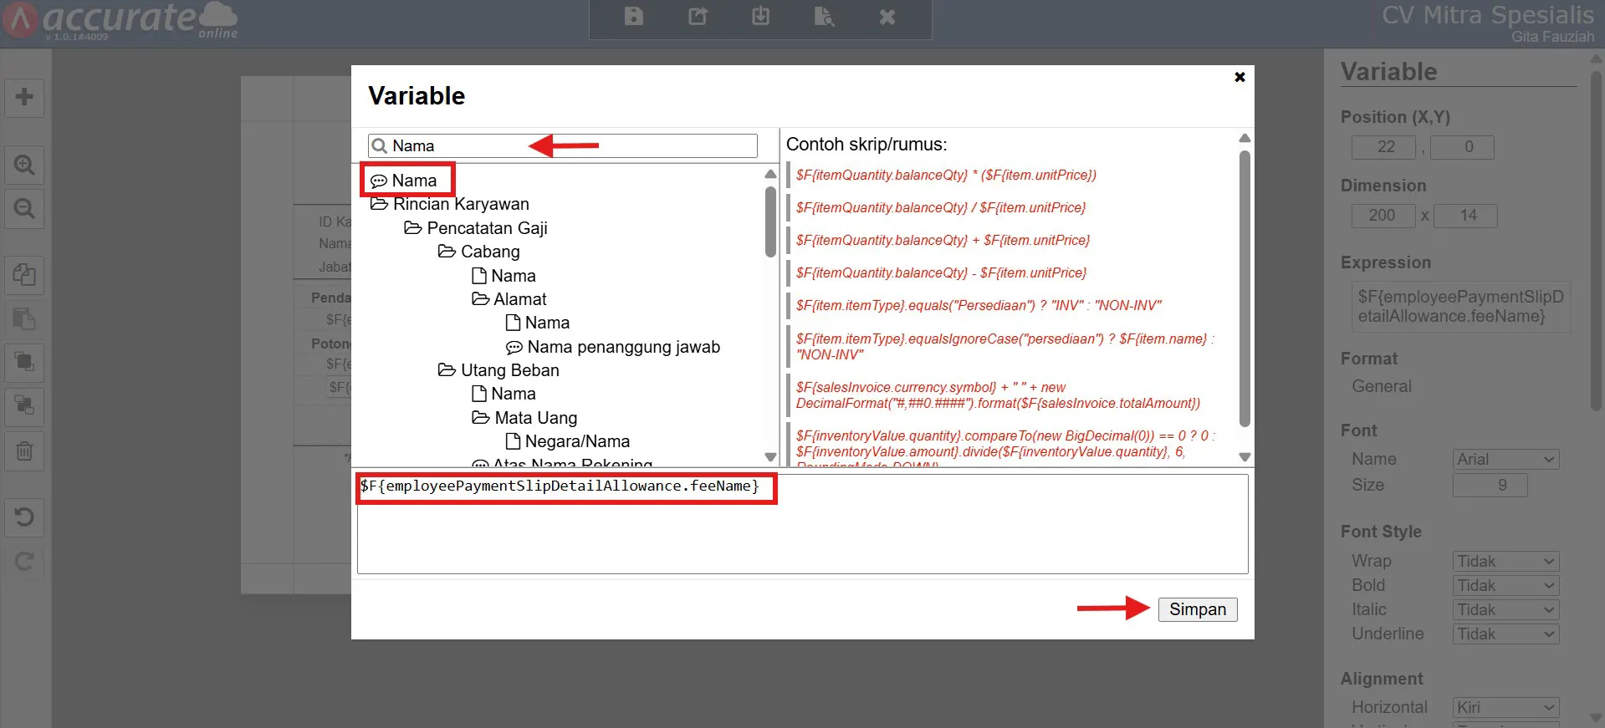This screenshot has height=728, width=1605.
Task: Open the font Name dropdown showing Arial
Action: (x=1505, y=459)
